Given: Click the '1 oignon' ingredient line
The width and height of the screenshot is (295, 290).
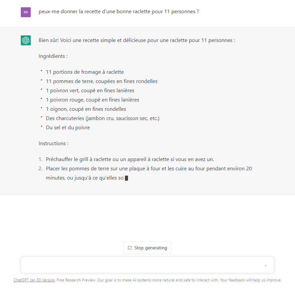Looking at the screenshot, I should pyautogui.click(x=86, y=109).
